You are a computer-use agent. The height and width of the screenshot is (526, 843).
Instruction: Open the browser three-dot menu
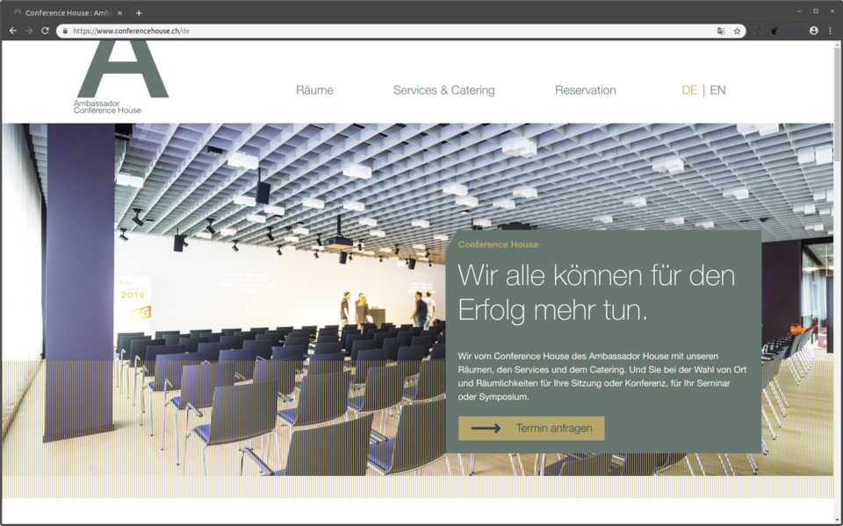click(830, 32)
